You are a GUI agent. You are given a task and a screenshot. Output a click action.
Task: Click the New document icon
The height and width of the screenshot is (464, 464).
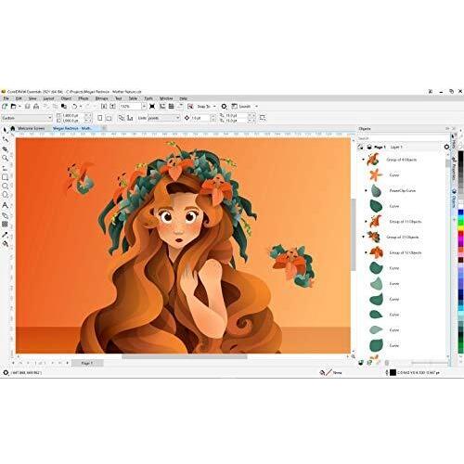click(5, 107)
